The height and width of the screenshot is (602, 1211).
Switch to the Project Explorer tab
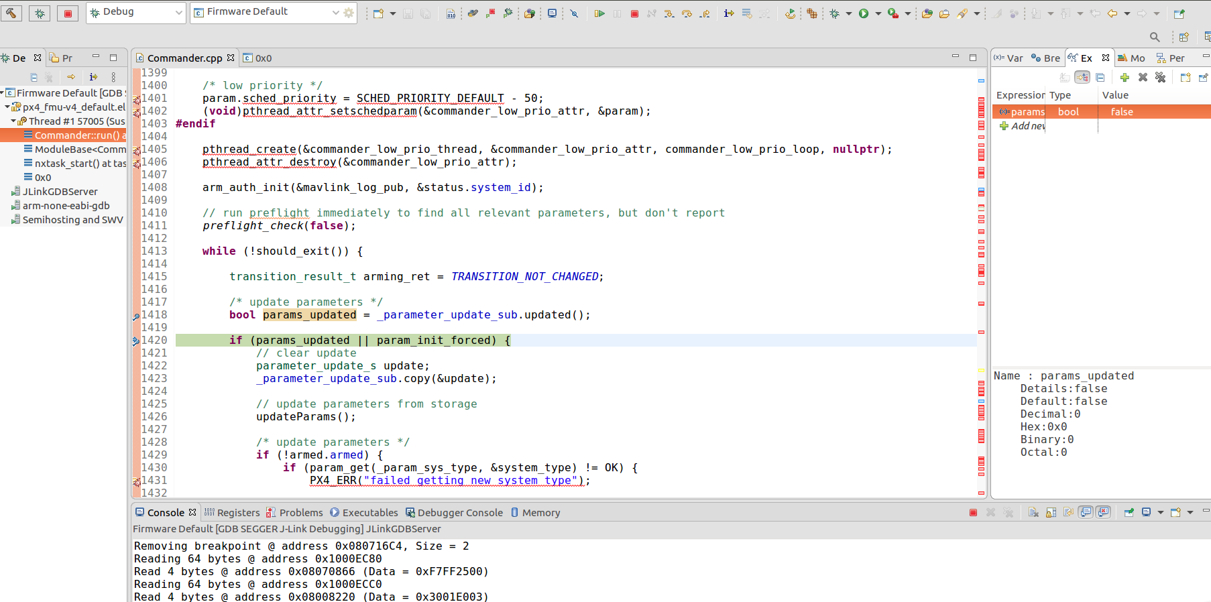pos(61,58)
